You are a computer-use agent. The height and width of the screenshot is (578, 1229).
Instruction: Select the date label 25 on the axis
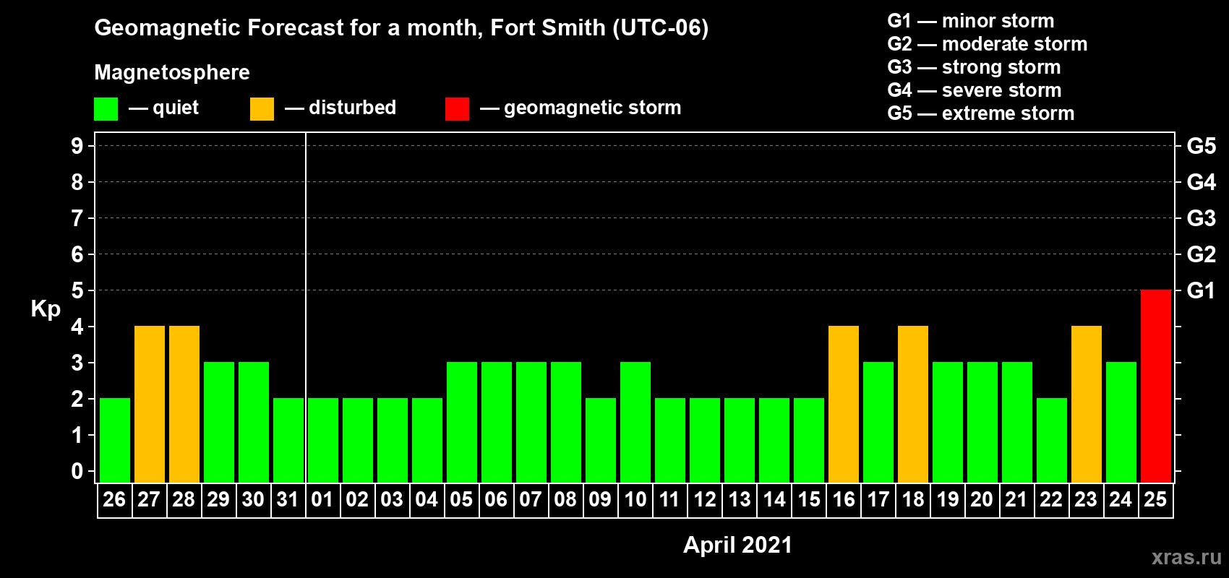[1155, 500]
